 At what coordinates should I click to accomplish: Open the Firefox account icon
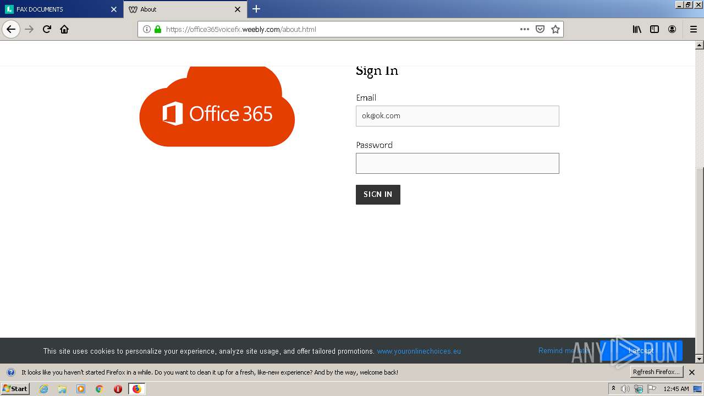click(672, 29)
